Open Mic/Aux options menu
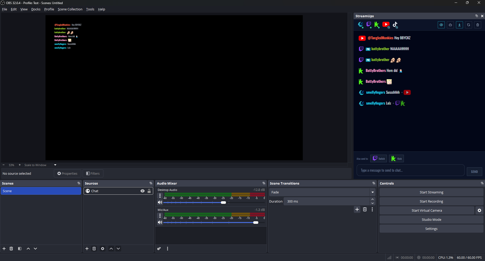485x261 pixels. (160, 216)
